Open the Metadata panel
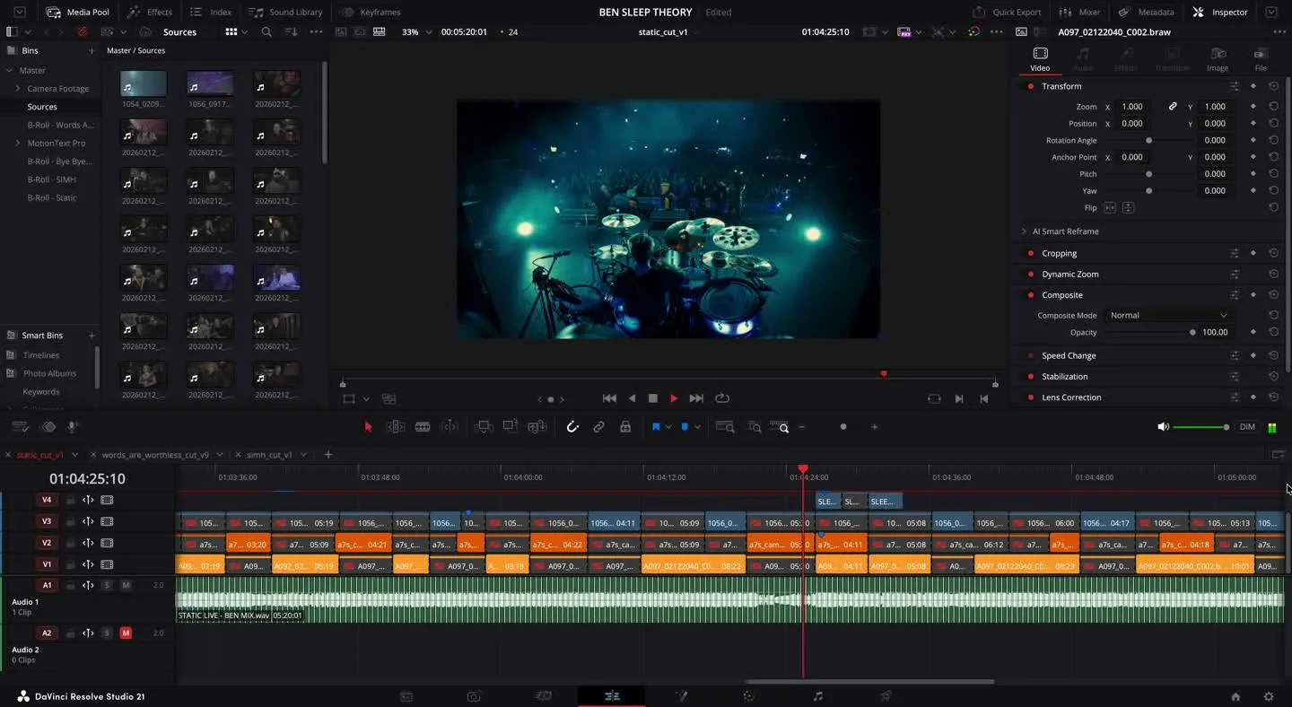This screenshot has width=1292, height=707. pos(1147,12)
